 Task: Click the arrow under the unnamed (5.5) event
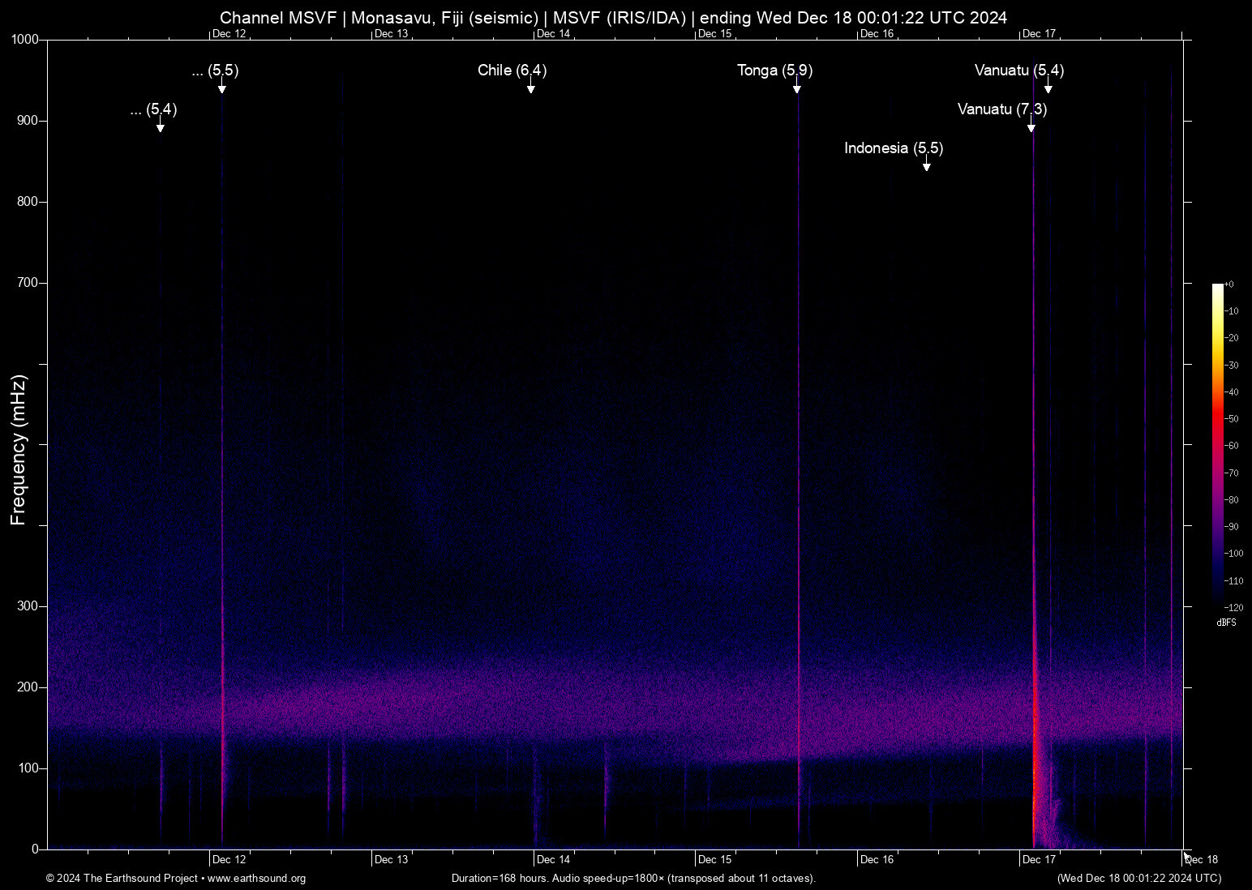point(221,88)
